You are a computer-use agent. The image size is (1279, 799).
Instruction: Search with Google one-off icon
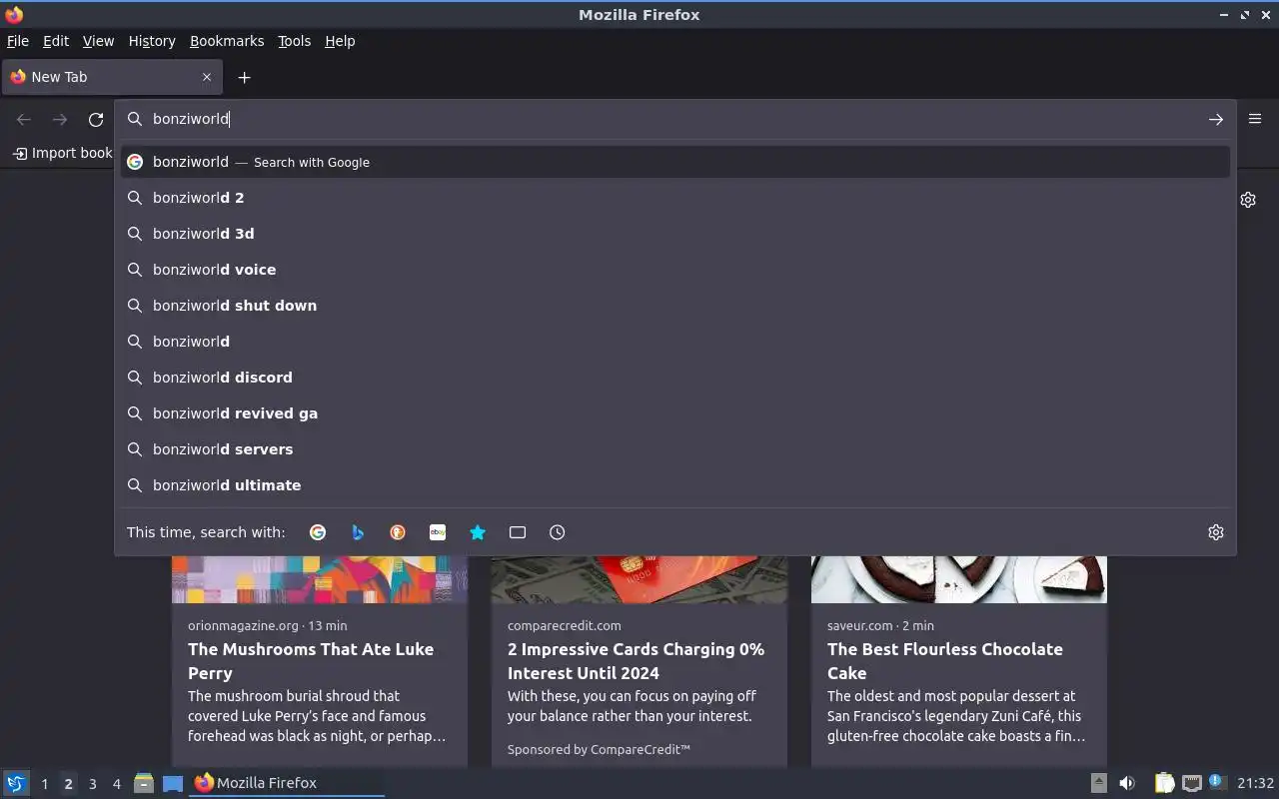[x=318, y=532]
